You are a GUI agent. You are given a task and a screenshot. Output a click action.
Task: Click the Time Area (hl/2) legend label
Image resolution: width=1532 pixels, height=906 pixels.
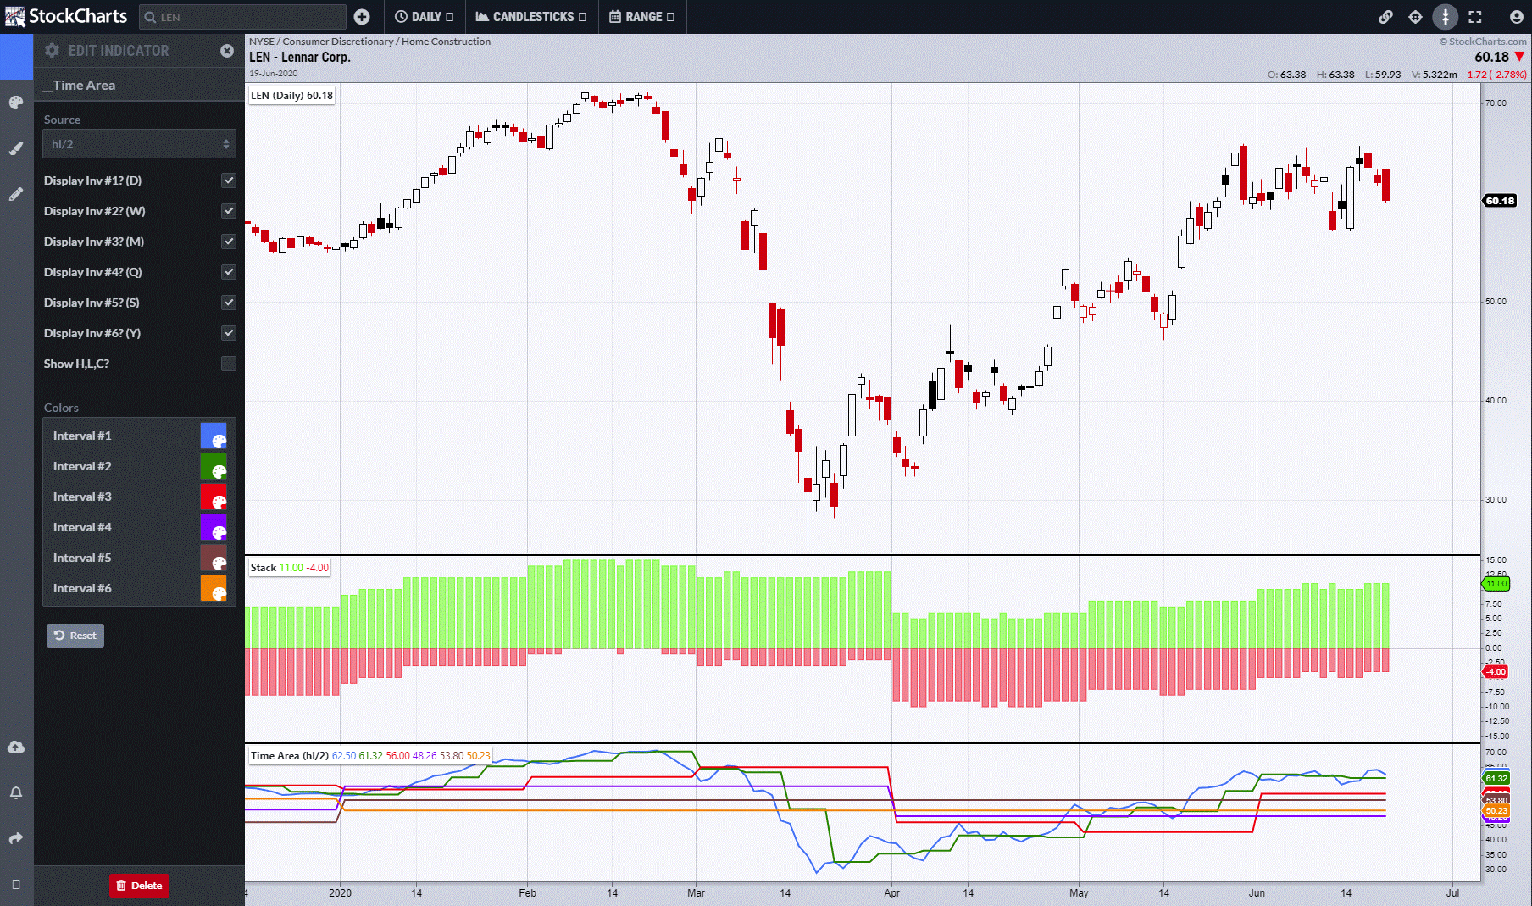[x=370, y=756]
